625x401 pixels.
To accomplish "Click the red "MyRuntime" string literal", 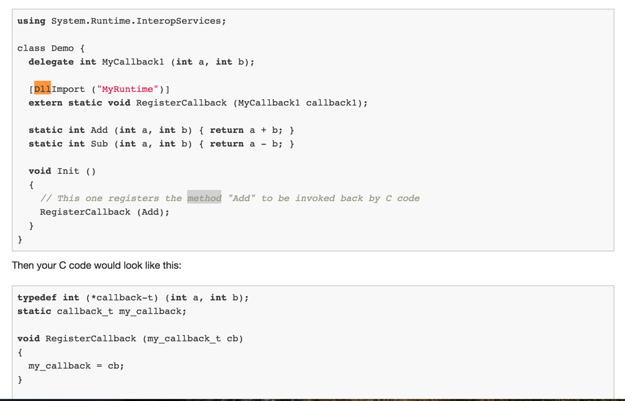I will 127,89.
